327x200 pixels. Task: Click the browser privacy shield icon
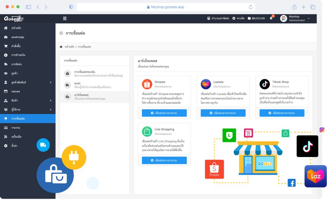click(71, 7)
